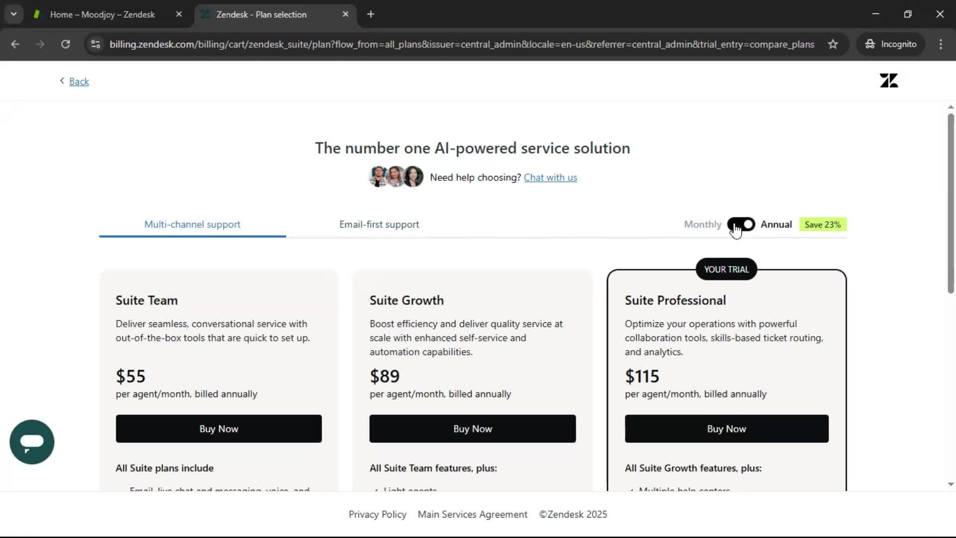The image size is (956, 538).
Task: Buy the Suite Team plan
Action: (x=219, y=429)
